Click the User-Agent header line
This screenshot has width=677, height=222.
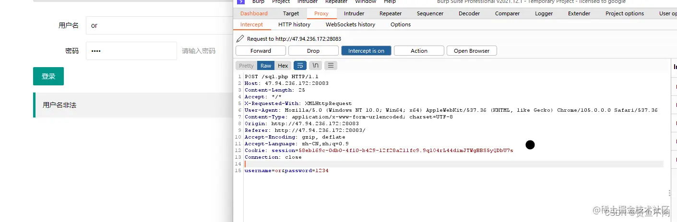[451, 110]
